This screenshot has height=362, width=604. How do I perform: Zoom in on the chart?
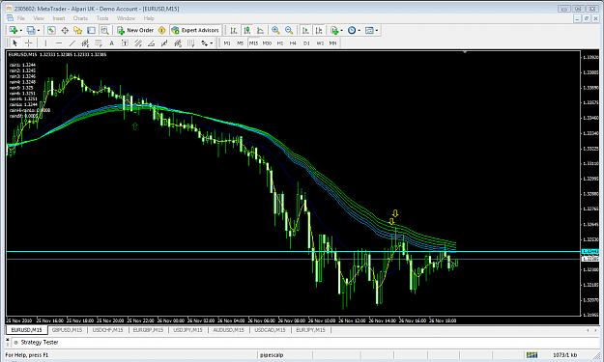click(x=275, y=30)
